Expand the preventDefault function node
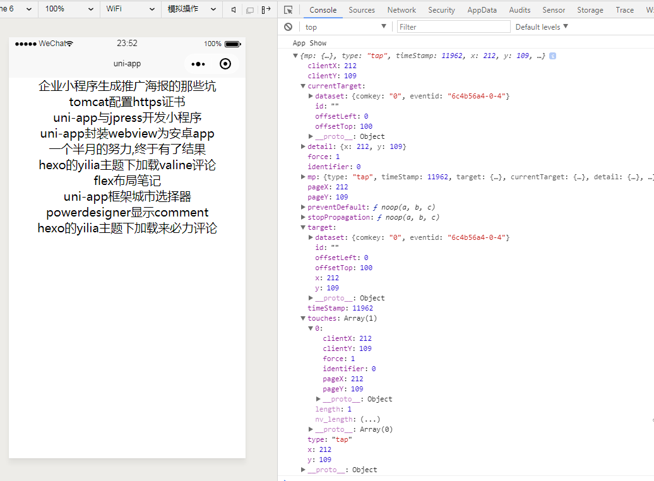The image size is (654, 481). (x=303, y=207)
